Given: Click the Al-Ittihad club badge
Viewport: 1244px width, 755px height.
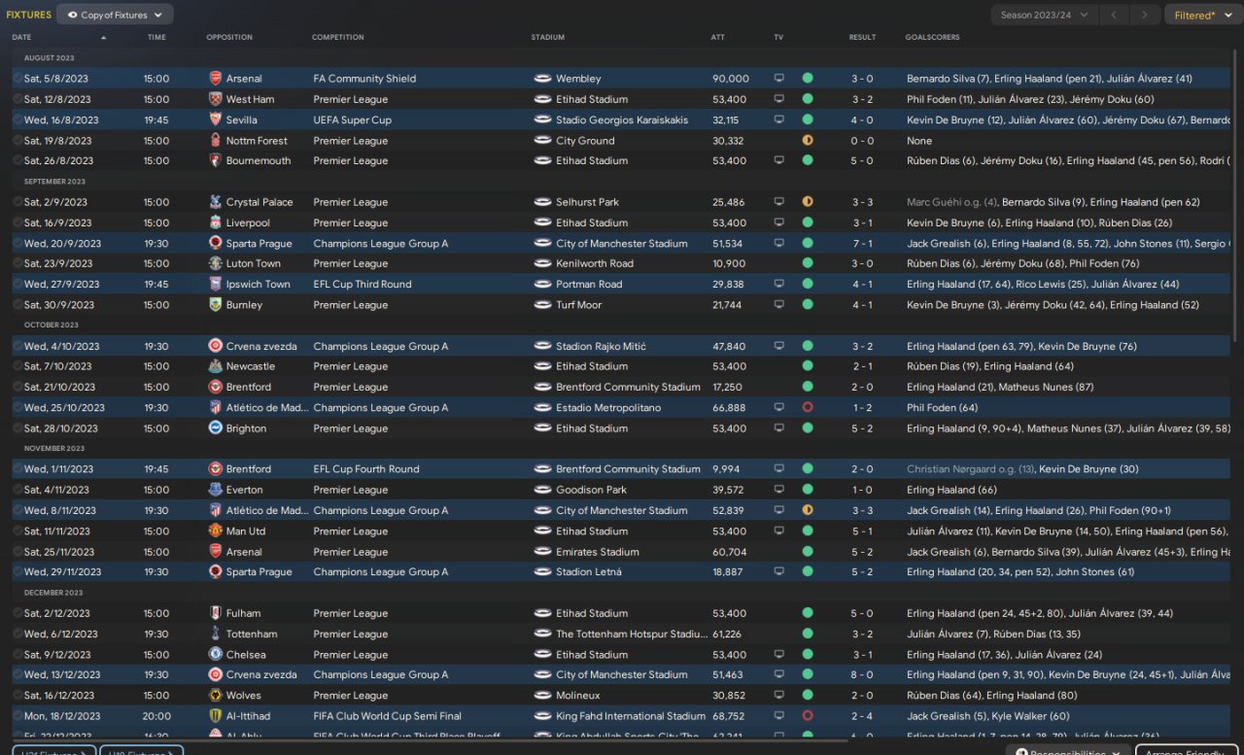Looking at the screenshot, I should (x=216, y=716).
